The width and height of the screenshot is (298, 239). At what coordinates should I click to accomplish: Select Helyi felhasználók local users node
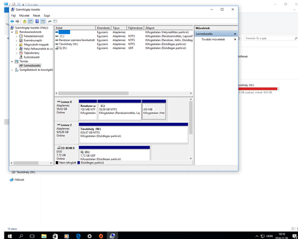(38, 49)
